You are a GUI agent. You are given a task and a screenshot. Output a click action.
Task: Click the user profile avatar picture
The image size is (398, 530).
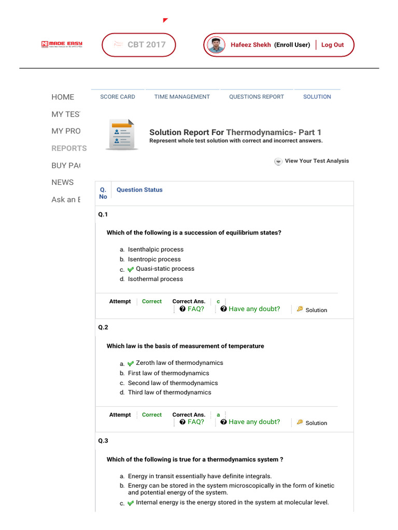[x=216, y=45]
